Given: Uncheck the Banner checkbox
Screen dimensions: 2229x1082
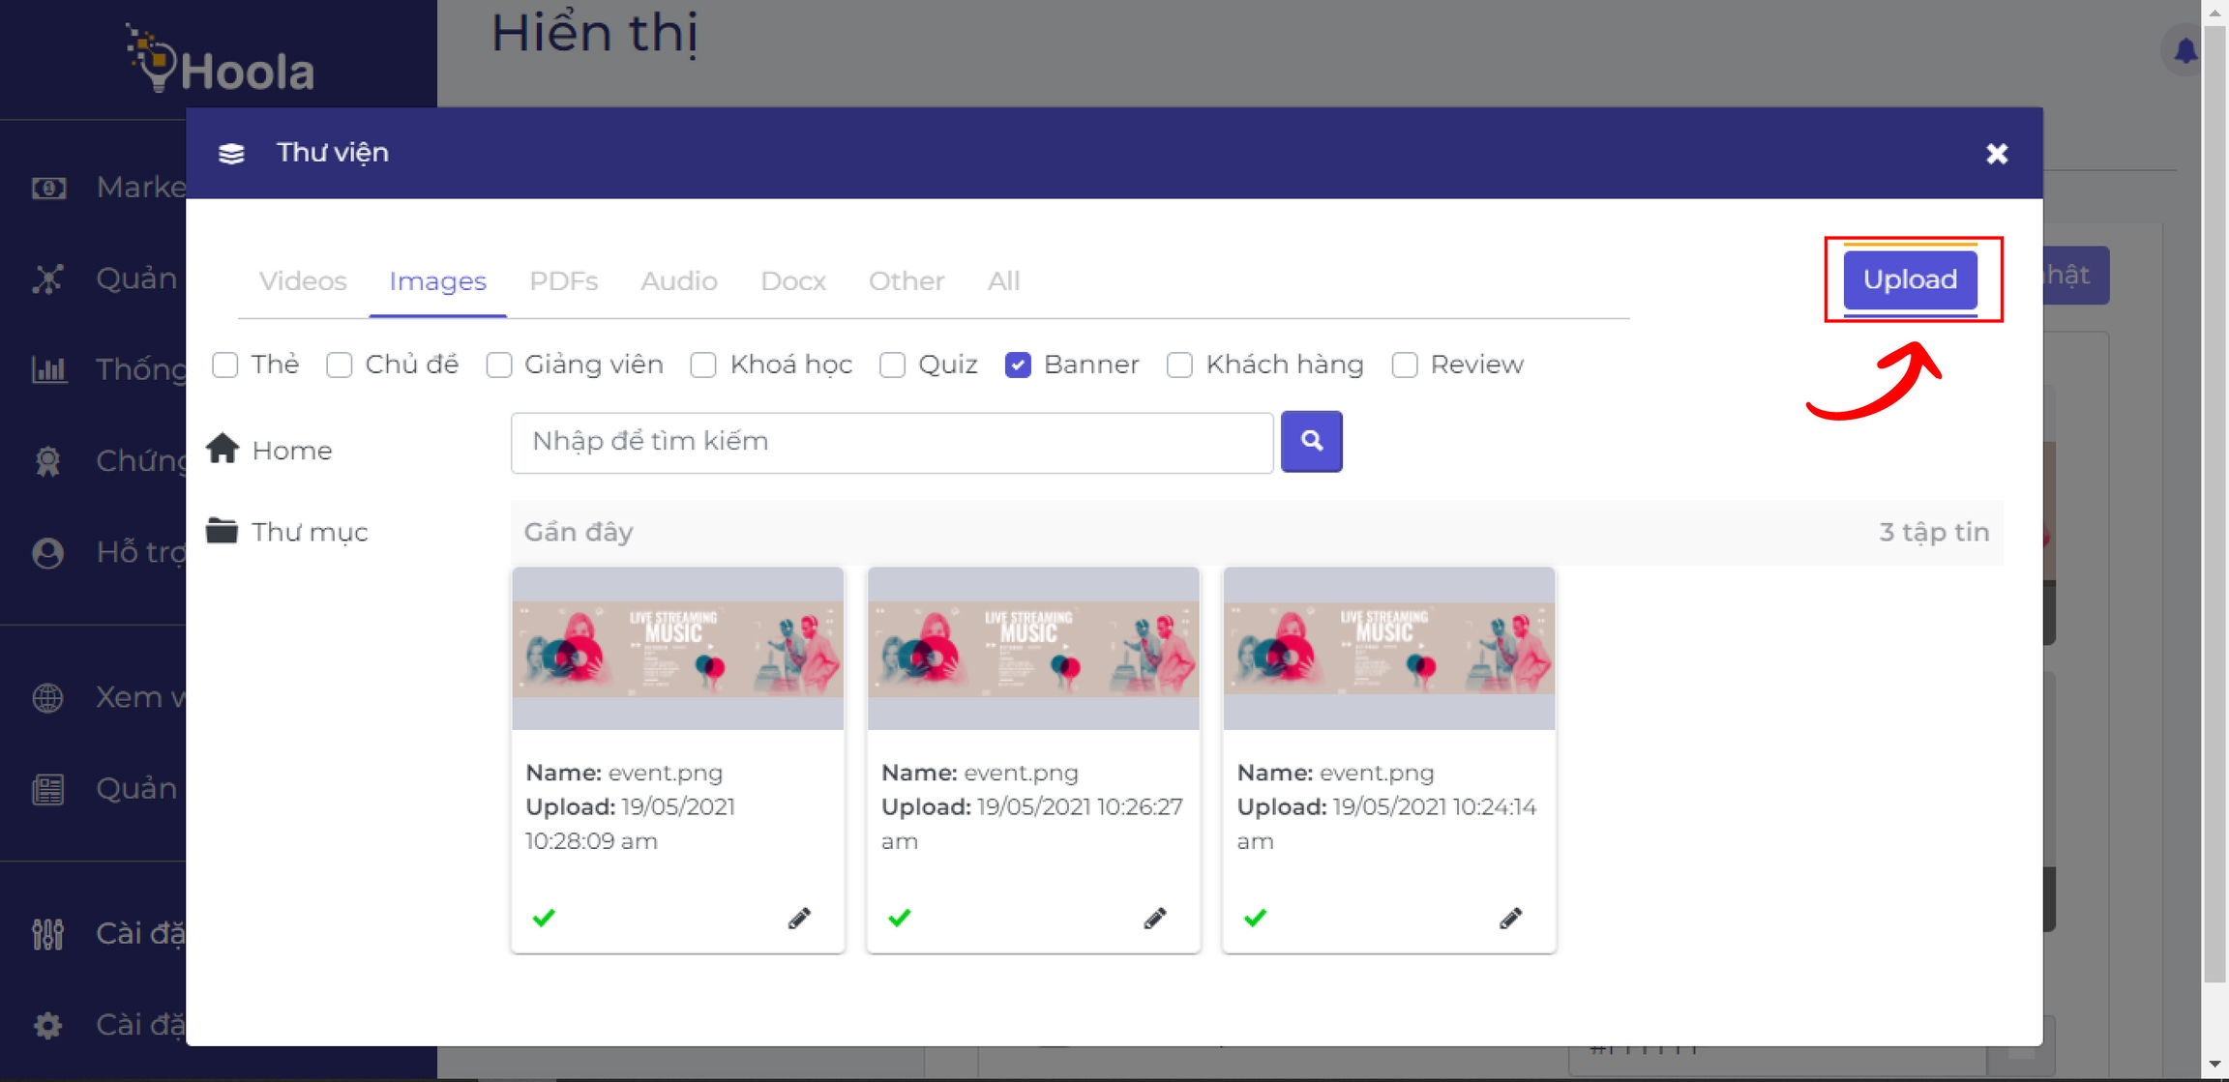Looking at the screenshot, I should 1018,365.
